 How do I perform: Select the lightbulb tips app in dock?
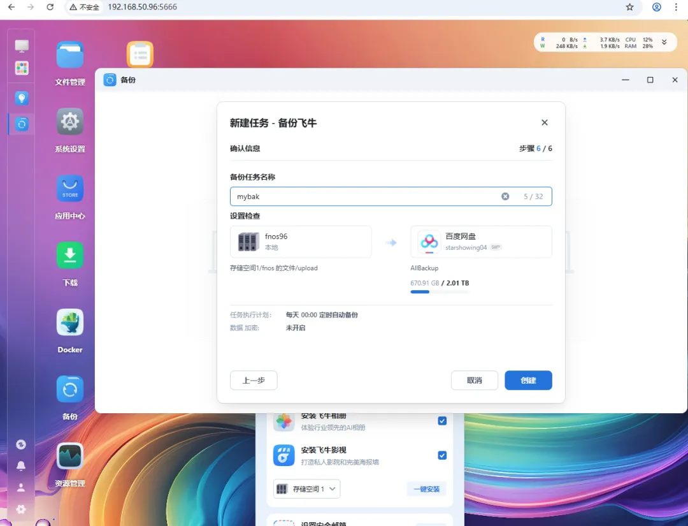(22, 98)
